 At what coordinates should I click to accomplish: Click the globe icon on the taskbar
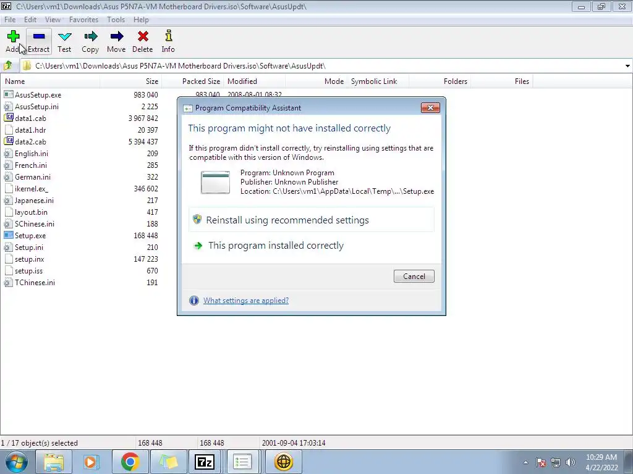283,462
